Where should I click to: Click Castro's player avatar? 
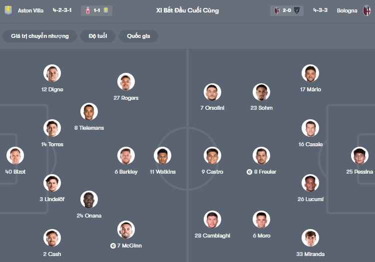212,156
